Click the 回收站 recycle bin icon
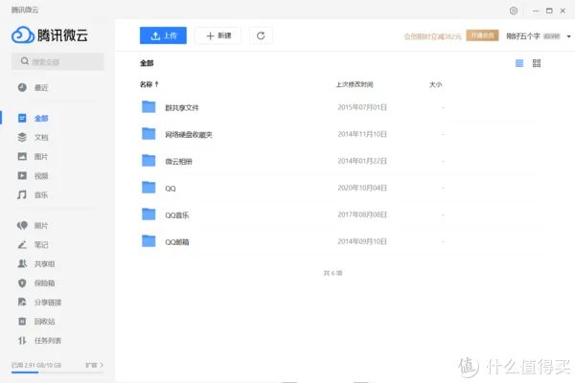Viewport: 575px width, 383px height. pos(22,321)
